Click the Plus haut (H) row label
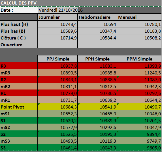 point(14,24)
